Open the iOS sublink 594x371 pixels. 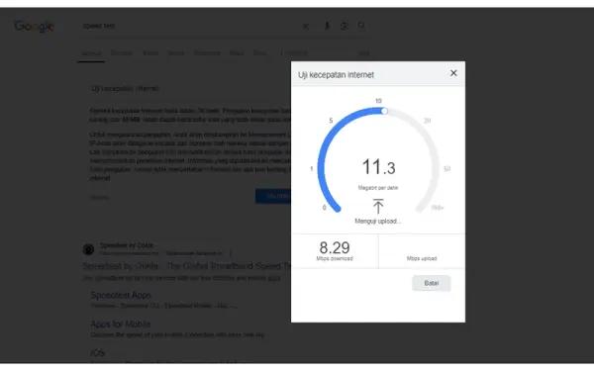(97, 353)
